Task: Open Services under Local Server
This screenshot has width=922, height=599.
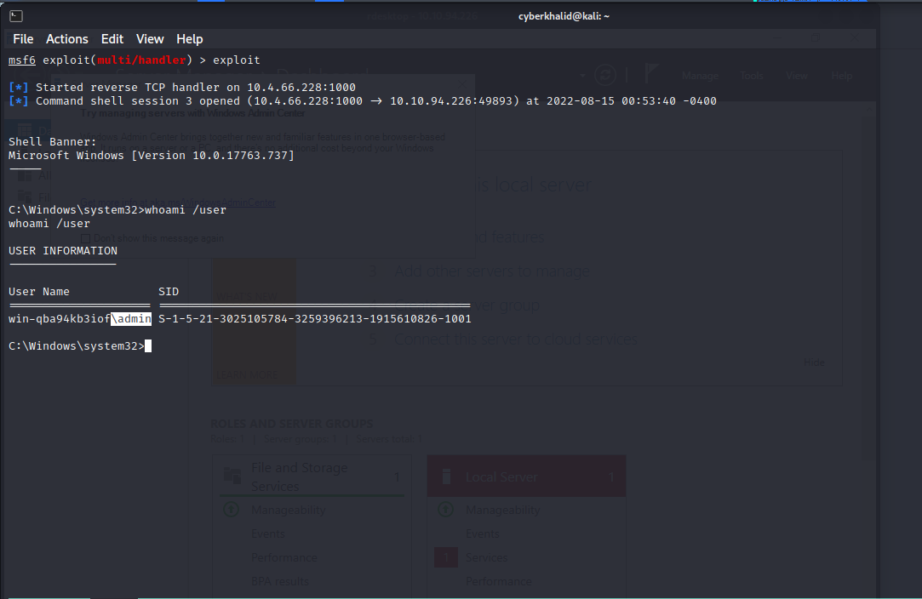Action: click(486, 557)
